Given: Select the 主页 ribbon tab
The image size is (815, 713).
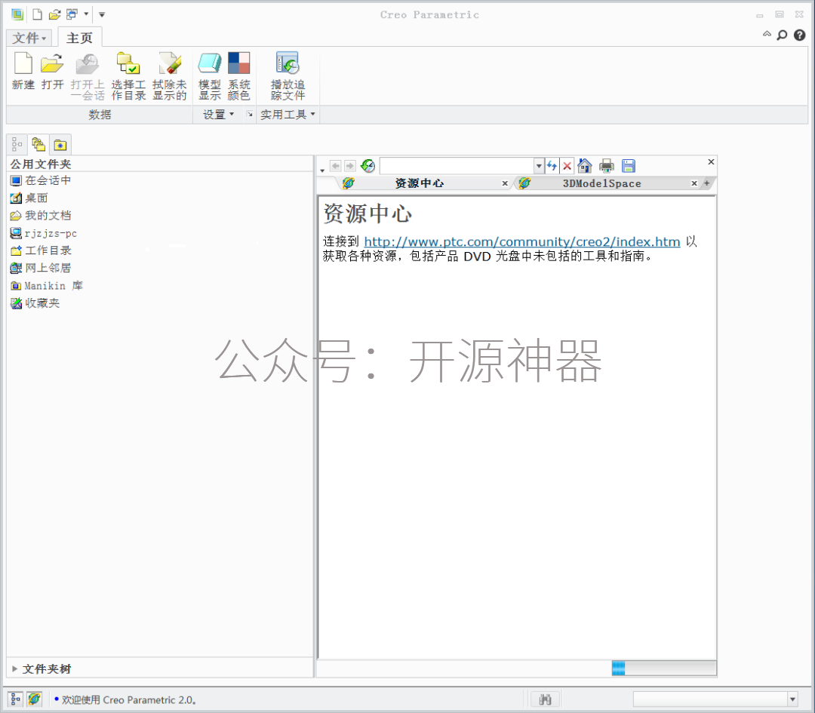Looking at the screenshot, I should (x=79, y=38).
